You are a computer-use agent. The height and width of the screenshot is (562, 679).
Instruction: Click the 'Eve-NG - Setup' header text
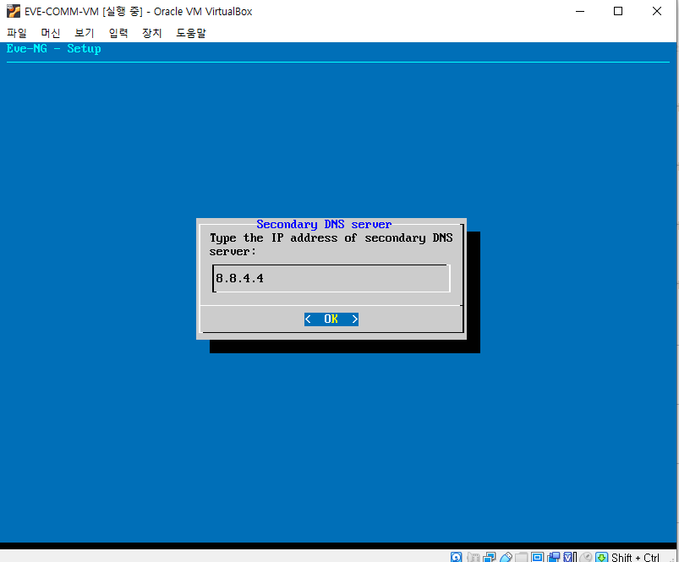tap(54, 48)
